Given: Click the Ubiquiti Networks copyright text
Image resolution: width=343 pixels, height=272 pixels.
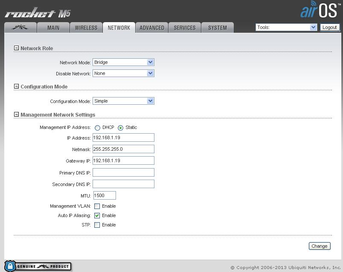Looking at the screenshot, I should 285,267.
